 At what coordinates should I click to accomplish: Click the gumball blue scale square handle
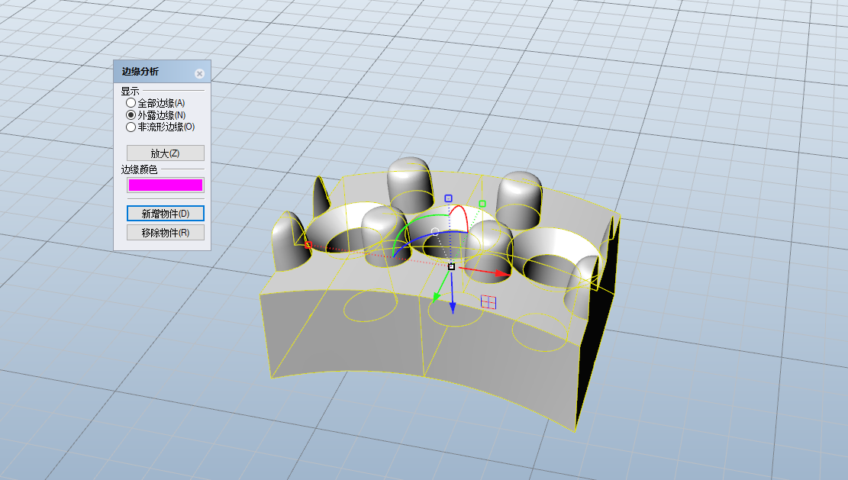coord(448,198)
